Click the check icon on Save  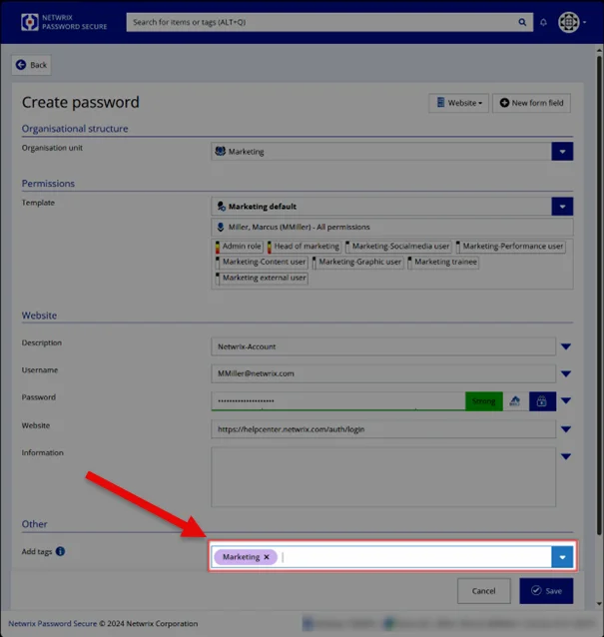coord(536,591)
